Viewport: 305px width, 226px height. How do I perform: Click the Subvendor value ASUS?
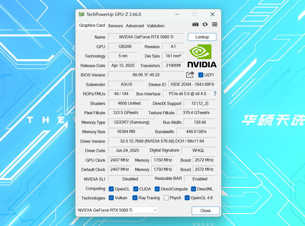pyautogui.click(x=126, y=84)
